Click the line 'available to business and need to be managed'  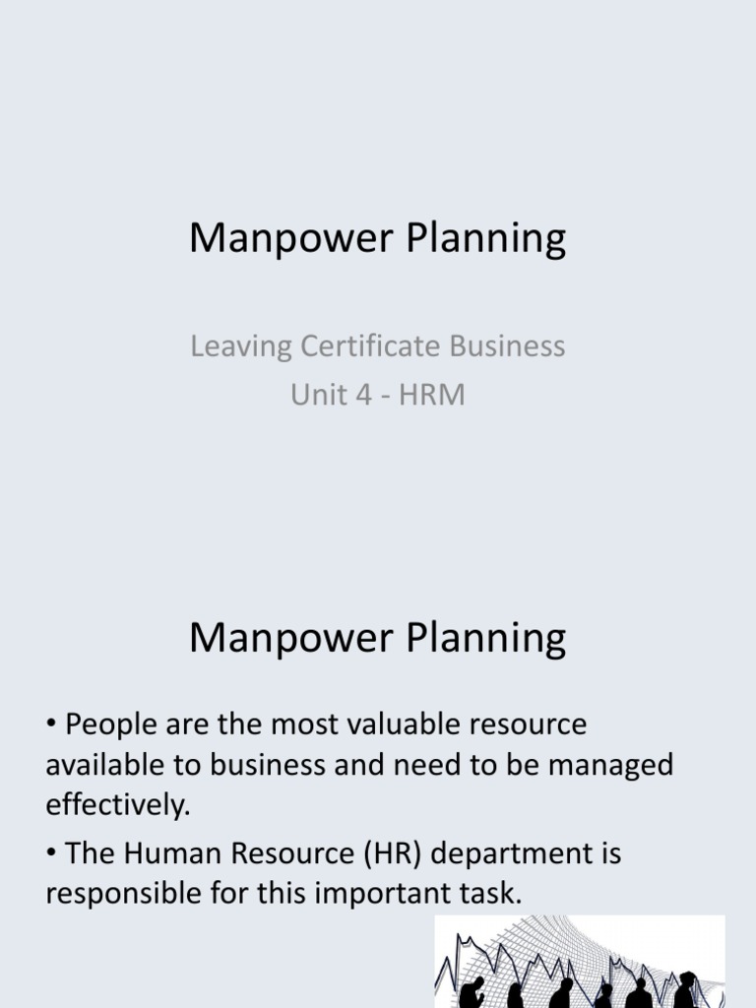[359, 766]
